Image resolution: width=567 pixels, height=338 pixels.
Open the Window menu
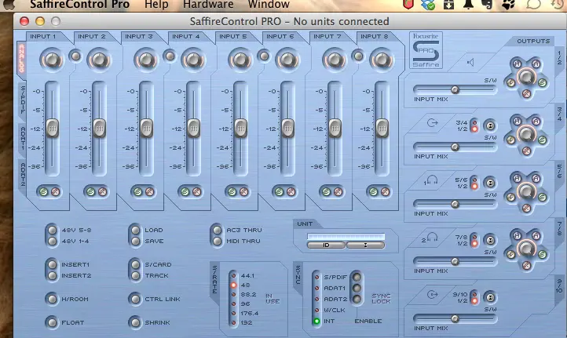[x=269, y=5]
